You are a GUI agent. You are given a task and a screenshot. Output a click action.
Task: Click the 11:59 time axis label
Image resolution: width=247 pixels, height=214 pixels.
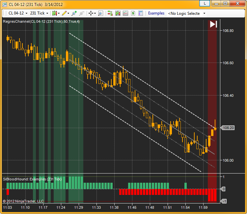pos(203,207)
